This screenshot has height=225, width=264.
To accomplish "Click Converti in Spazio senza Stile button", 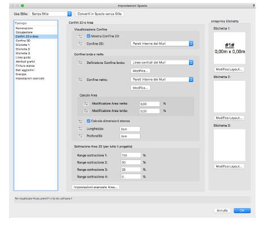I will (100, 14).
